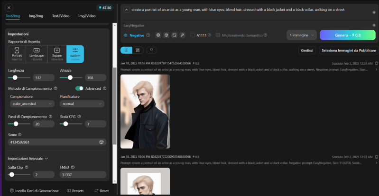Open the Campionatore euler_ancestral dropdown
This screenshot has width=379, height=196.
pos(32,104)
